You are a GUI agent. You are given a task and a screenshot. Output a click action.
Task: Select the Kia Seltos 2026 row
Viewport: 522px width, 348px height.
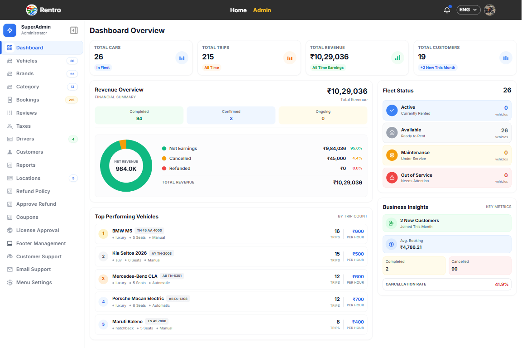pyautogui.click(x=231, y=256)
